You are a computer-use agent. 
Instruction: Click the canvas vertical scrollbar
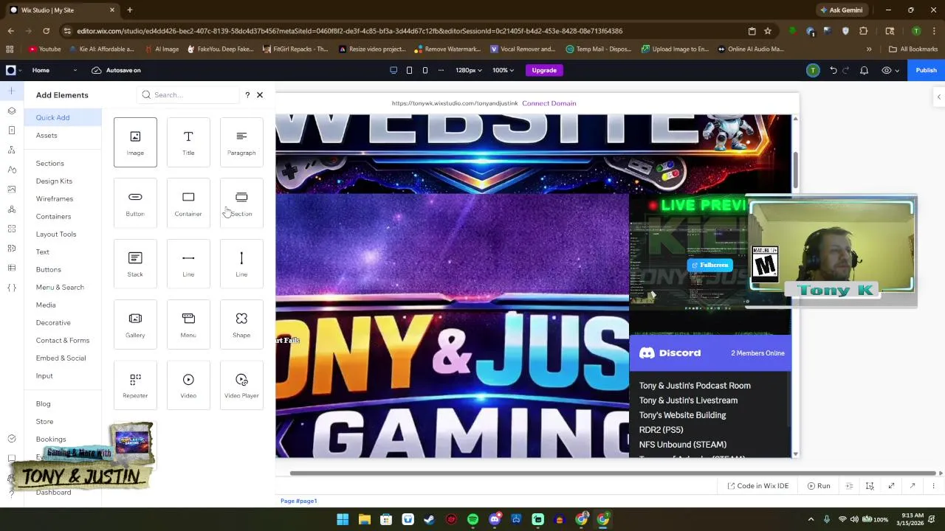pos(796,170)
